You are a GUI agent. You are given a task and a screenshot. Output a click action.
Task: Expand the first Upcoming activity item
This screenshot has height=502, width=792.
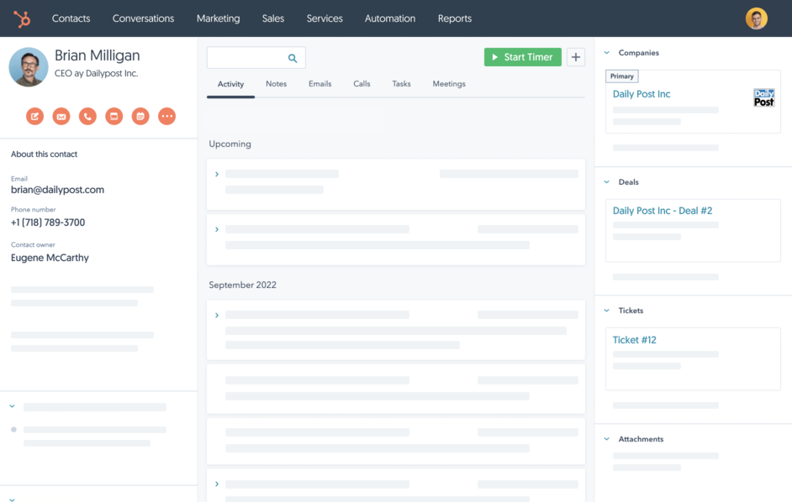pos(216,174)
